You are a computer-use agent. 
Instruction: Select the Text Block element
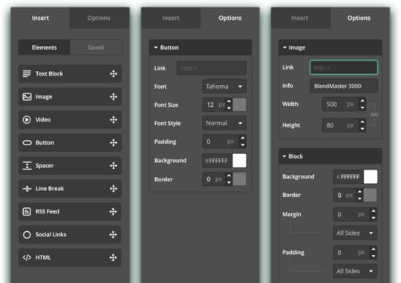tap(70, 74)
